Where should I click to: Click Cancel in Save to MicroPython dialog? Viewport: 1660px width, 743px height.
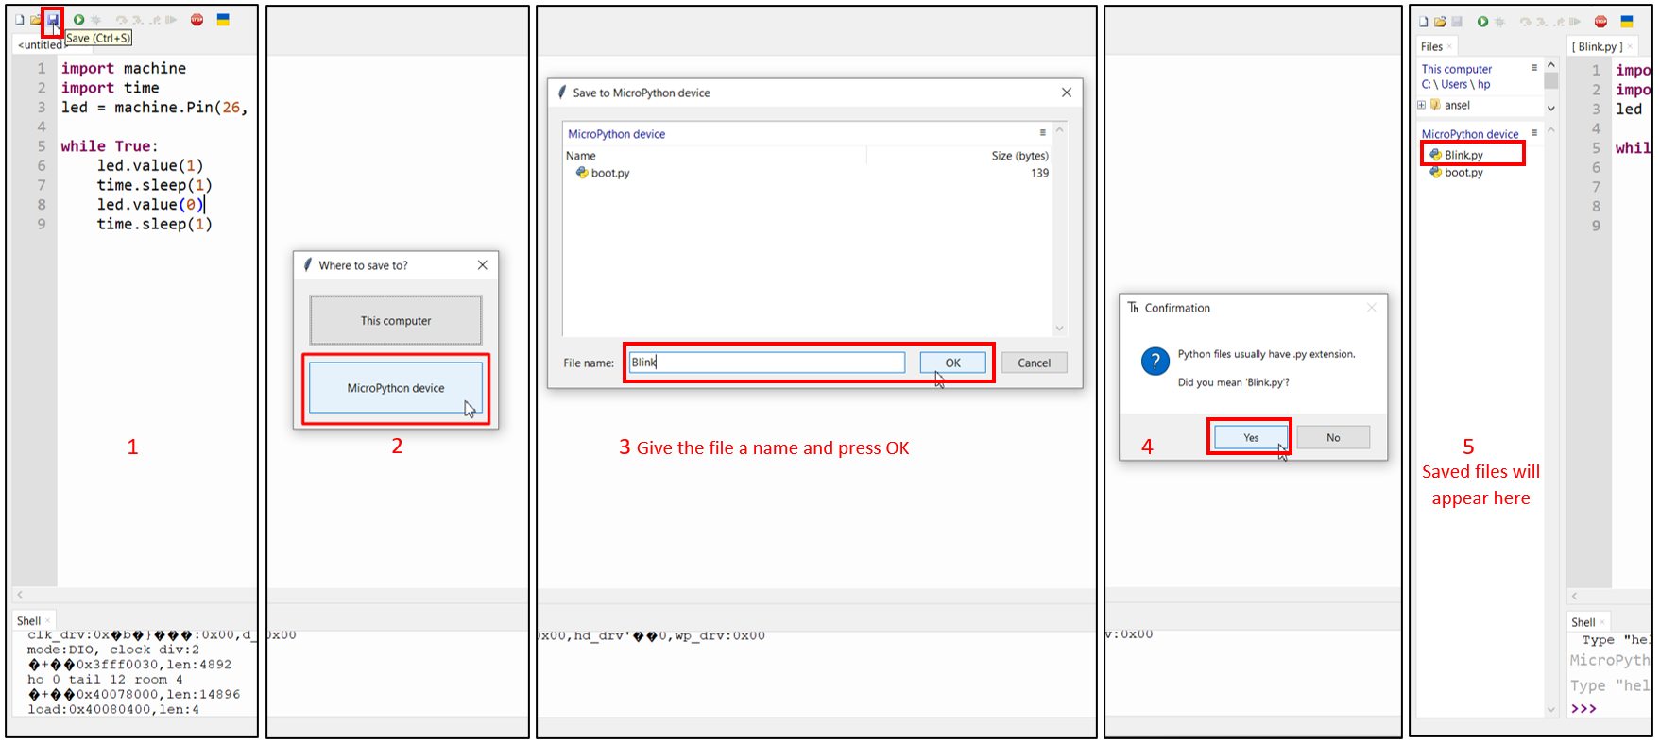pyautogui.click(x=1034, y=363)
